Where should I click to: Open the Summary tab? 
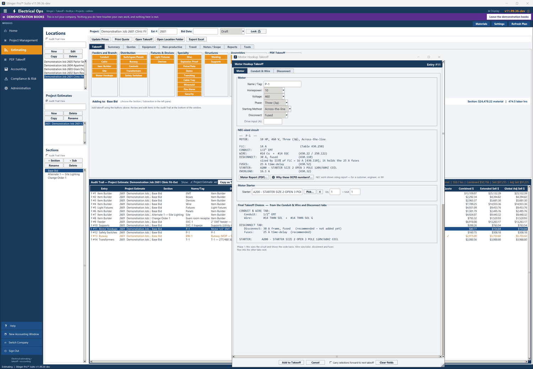click(114, 47)
